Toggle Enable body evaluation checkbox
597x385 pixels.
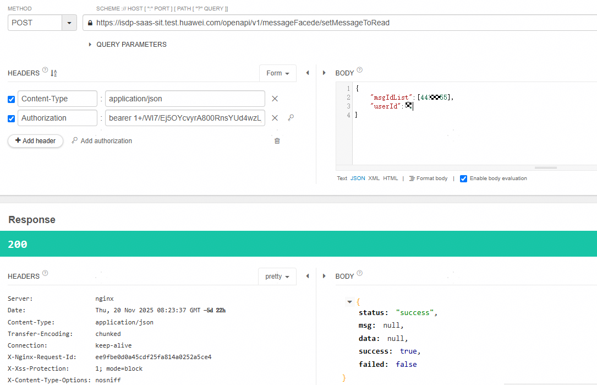pos(463,179)
